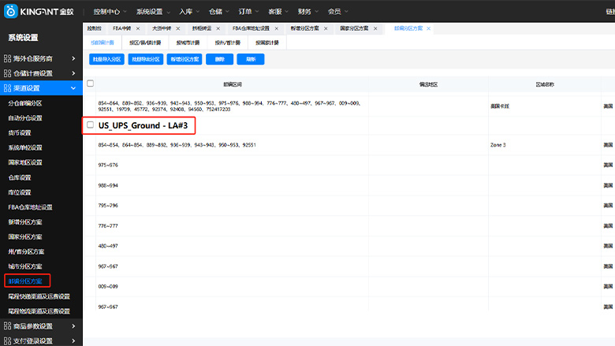
Task: Close the FBA中转 tab
Action: click(x=138, y=28)
